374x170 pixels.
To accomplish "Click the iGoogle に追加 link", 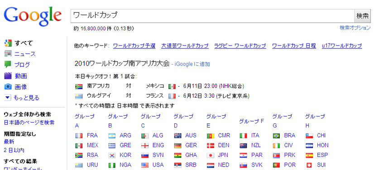I will click(192, 64).
